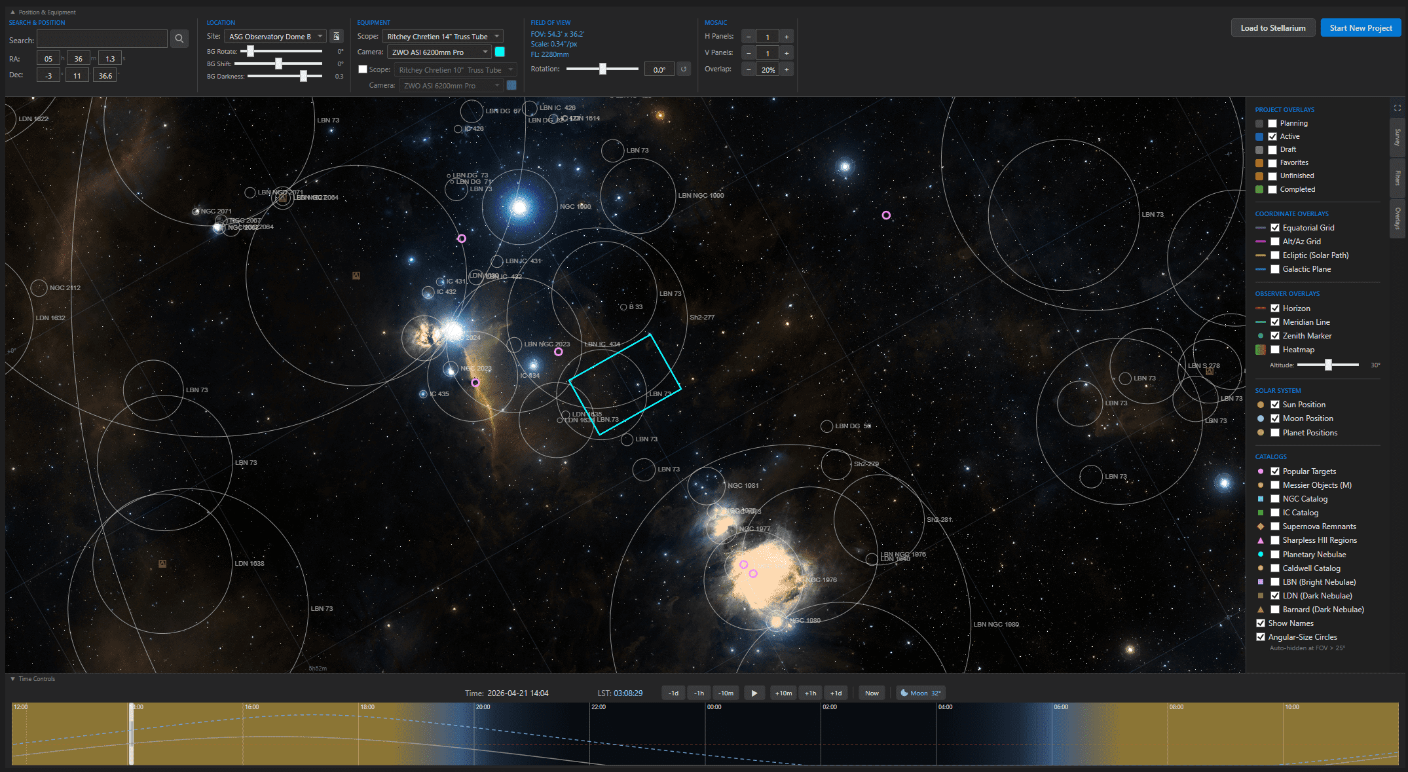The height and width of the screenshot is (772, 1408).
Task: Open the Survey side tab
Action: [x=1397, y=138]
